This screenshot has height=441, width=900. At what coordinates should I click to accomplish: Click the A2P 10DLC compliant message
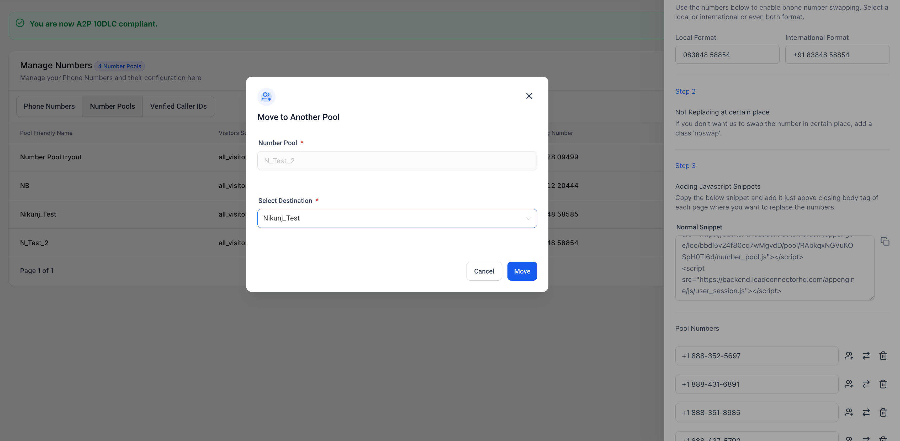pos(94,24)
